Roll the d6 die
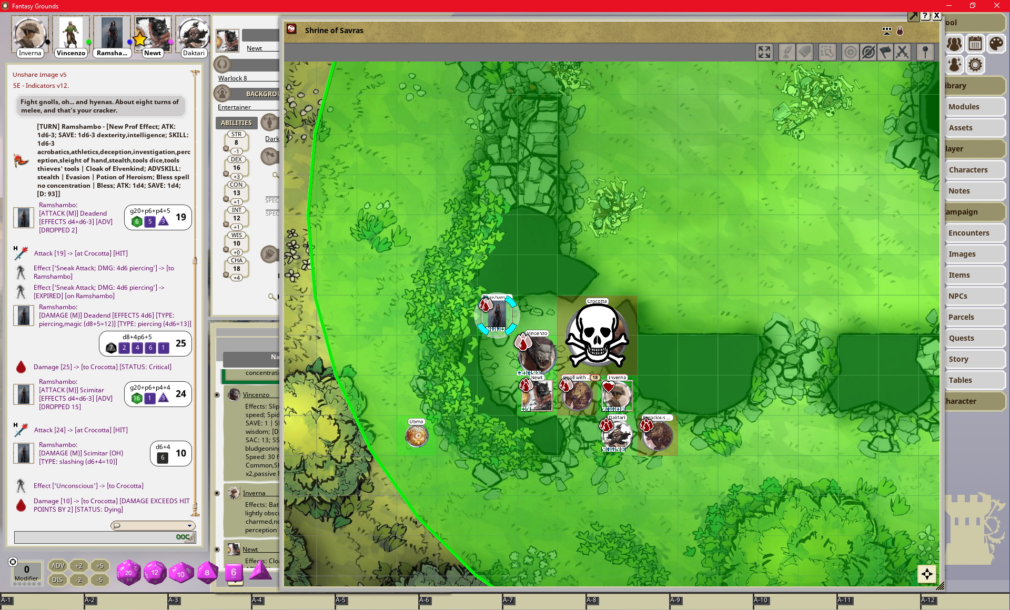 (234, 573)
